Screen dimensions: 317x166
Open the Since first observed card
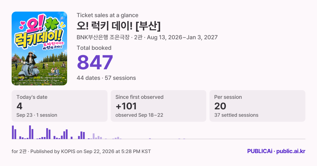tap(158, 106)
